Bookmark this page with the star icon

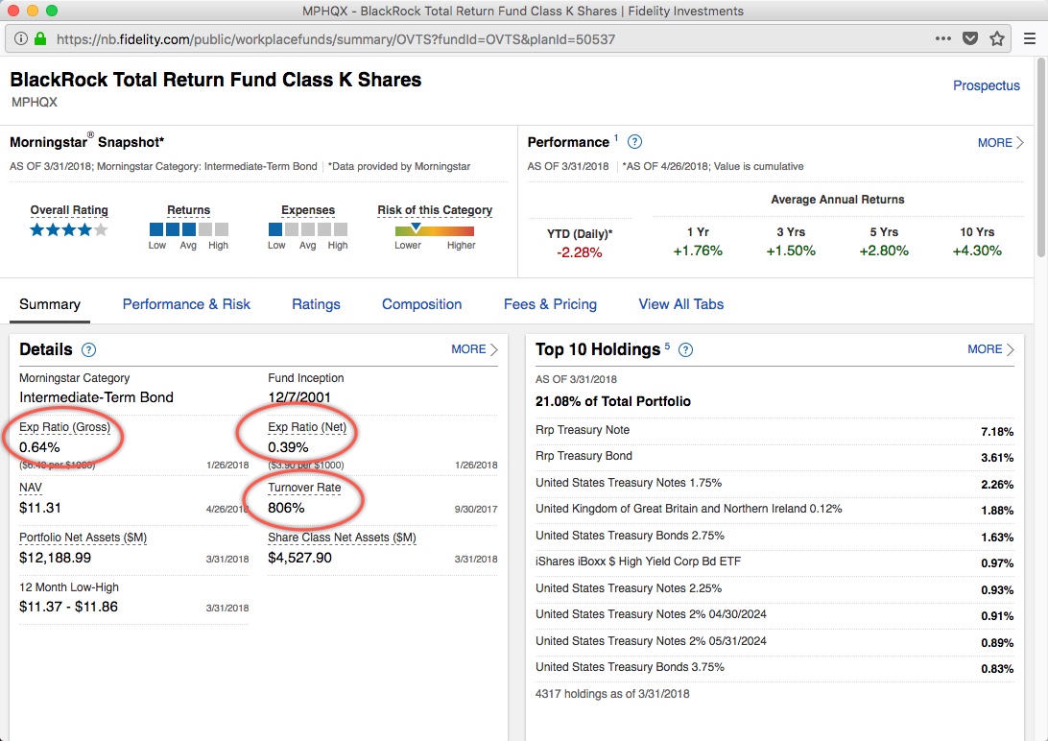pyautogui.click(x=996, y=38)
